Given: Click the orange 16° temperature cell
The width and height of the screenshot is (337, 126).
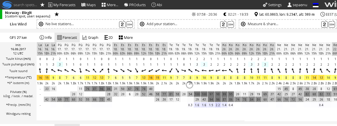Looking at the screenshot, I should point(40,77).
